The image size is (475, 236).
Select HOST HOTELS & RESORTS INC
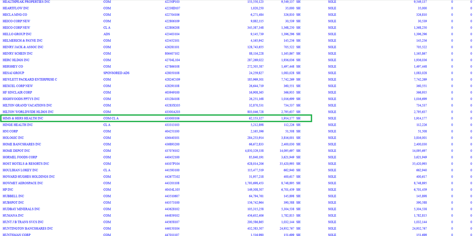pos(26,164)
